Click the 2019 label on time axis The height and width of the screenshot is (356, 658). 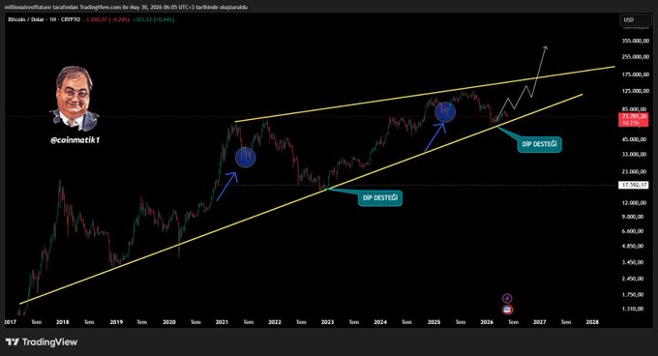(116, 322)
